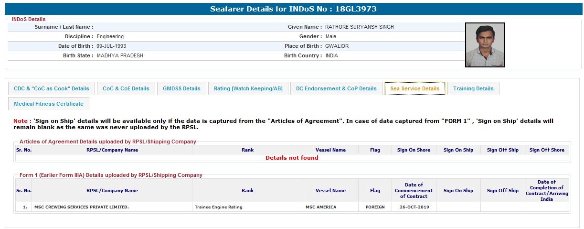The width and height of the screenshot is (584, 229).
Task: Click the Trainee Engine Rating rank cell
Action: pos(218,207)
